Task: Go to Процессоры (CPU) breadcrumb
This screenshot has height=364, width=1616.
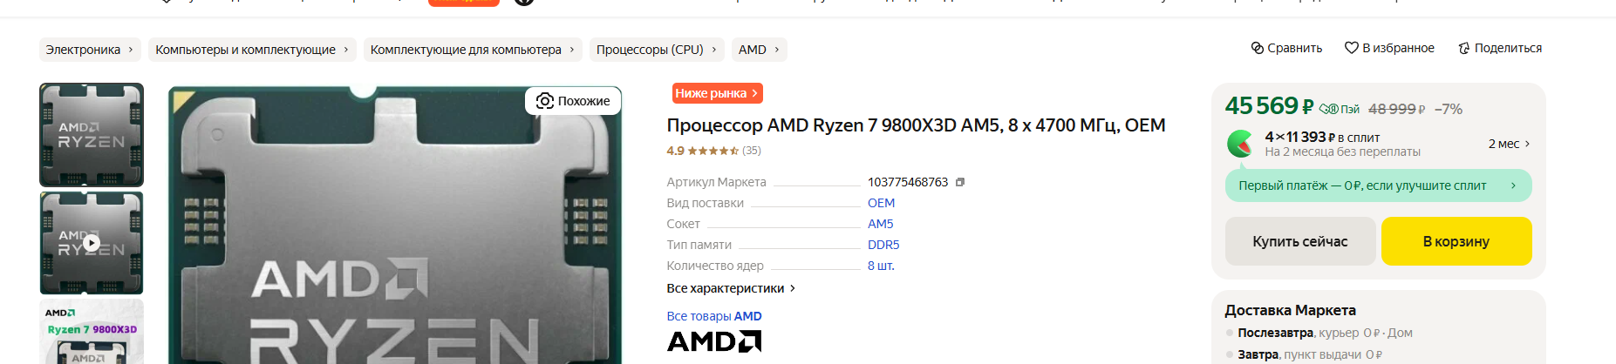Action: click(656, 50)
